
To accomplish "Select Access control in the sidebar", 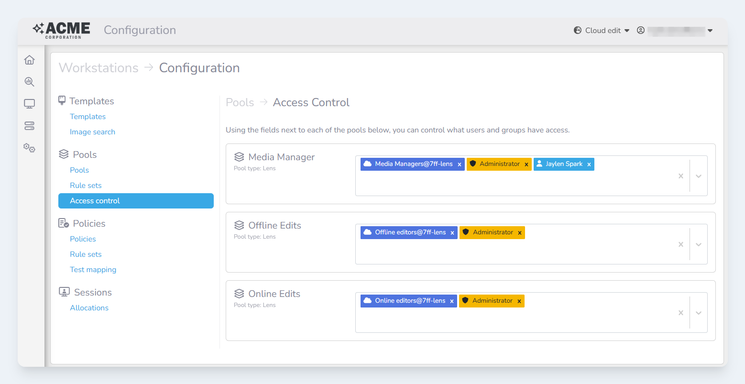I will coord(136,201).
